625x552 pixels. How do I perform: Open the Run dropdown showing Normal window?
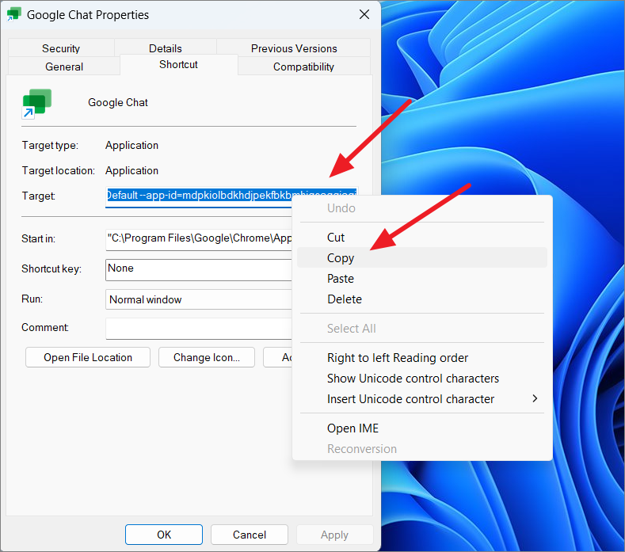point(199,299)
